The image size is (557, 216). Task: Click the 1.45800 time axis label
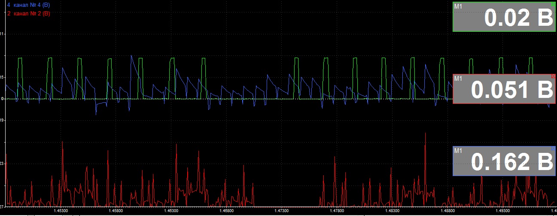pos(116,211)
